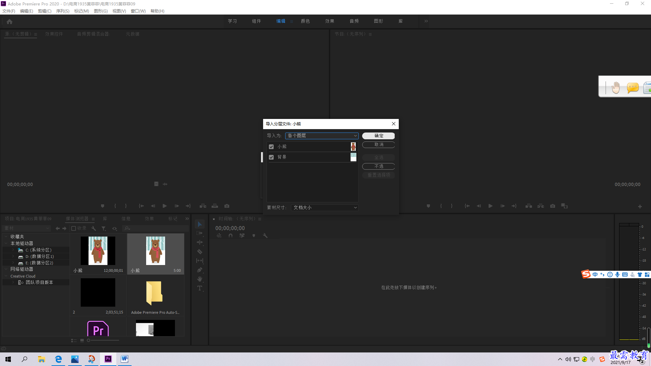Select the Pen tool
Image resolution: width=651 pixels, height=366 pixels.
tap(200, 270)
